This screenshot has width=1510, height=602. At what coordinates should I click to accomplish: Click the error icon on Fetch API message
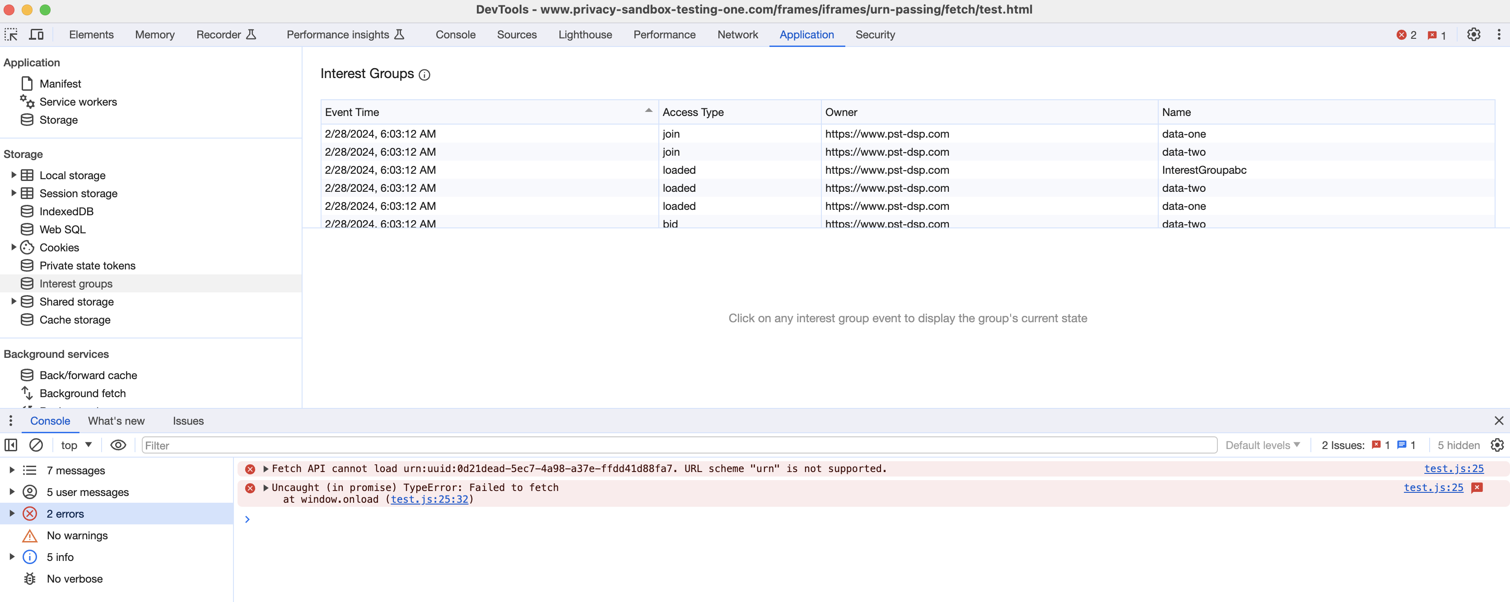pyautogui.click(x=250, y=469)
